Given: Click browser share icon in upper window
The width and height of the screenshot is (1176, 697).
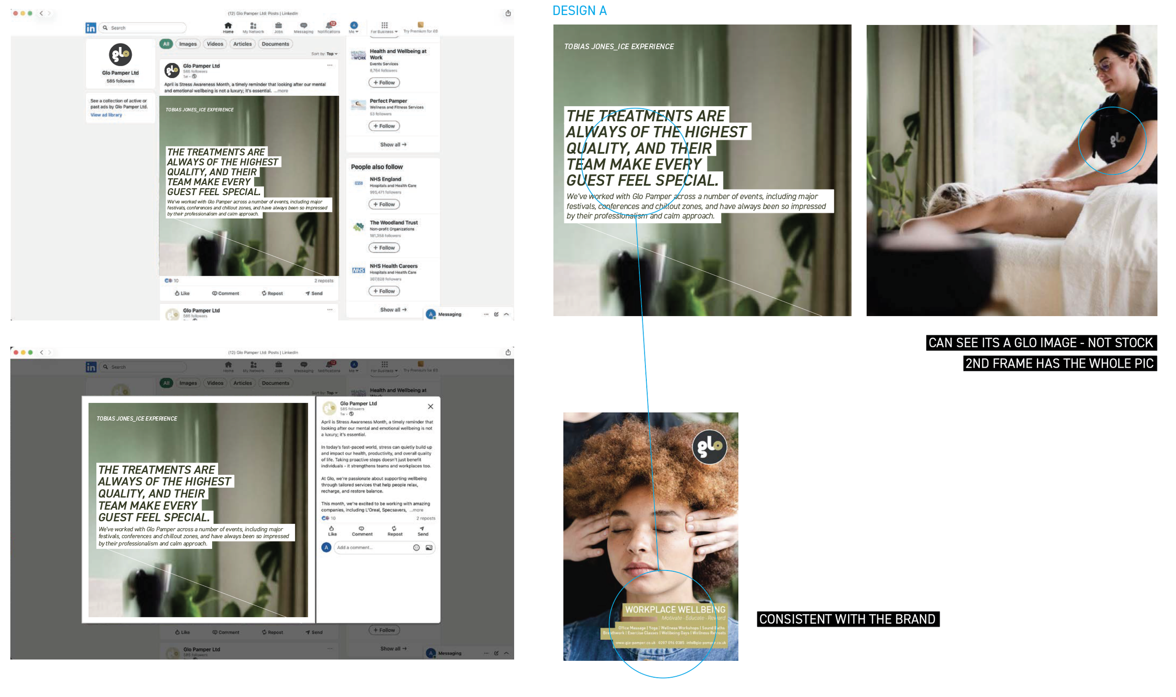Looking at the screenshot, I should click(x=508, y=13).
